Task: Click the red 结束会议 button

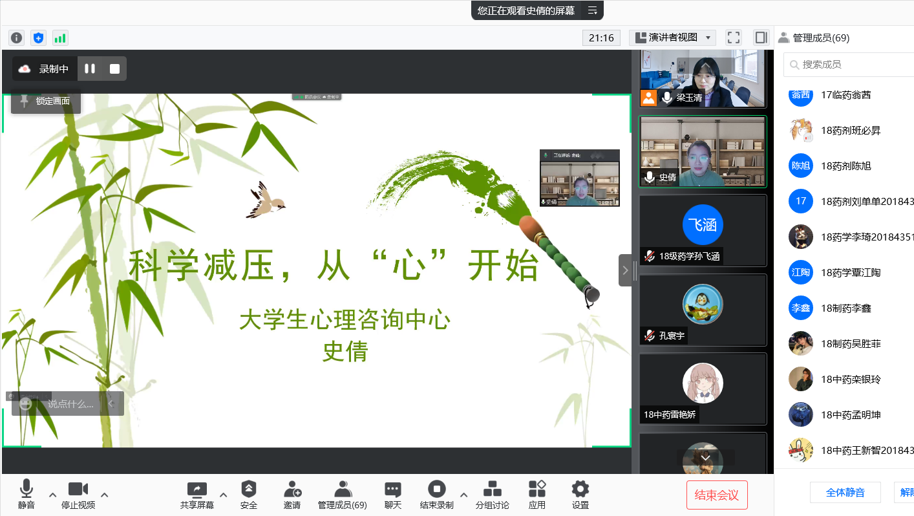Action: 716,495
